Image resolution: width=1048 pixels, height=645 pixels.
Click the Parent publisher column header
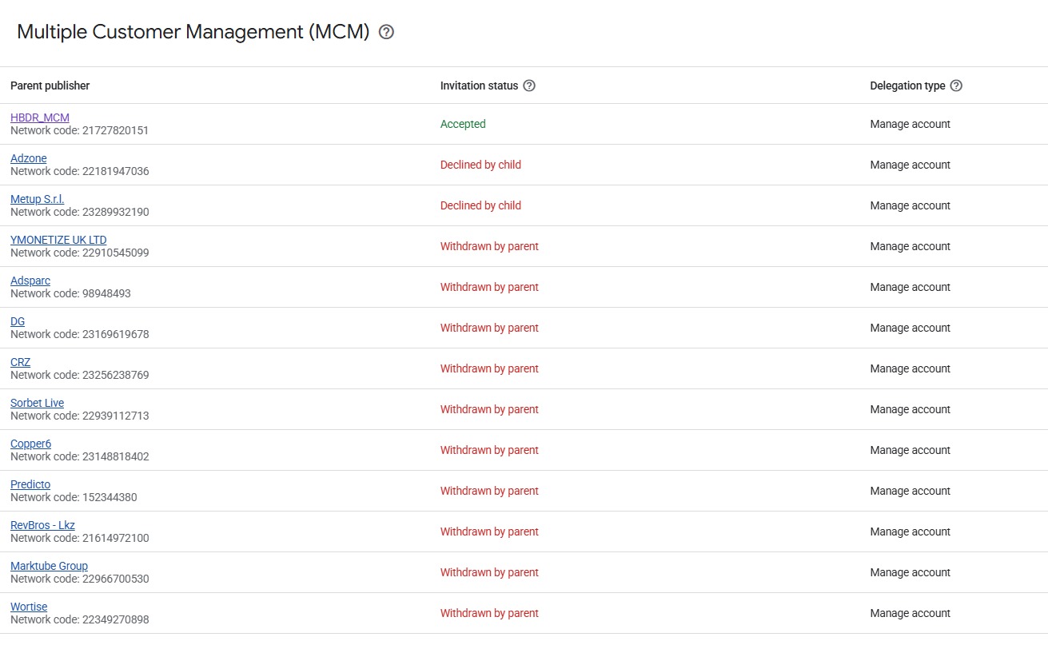(x=50, y=86)
